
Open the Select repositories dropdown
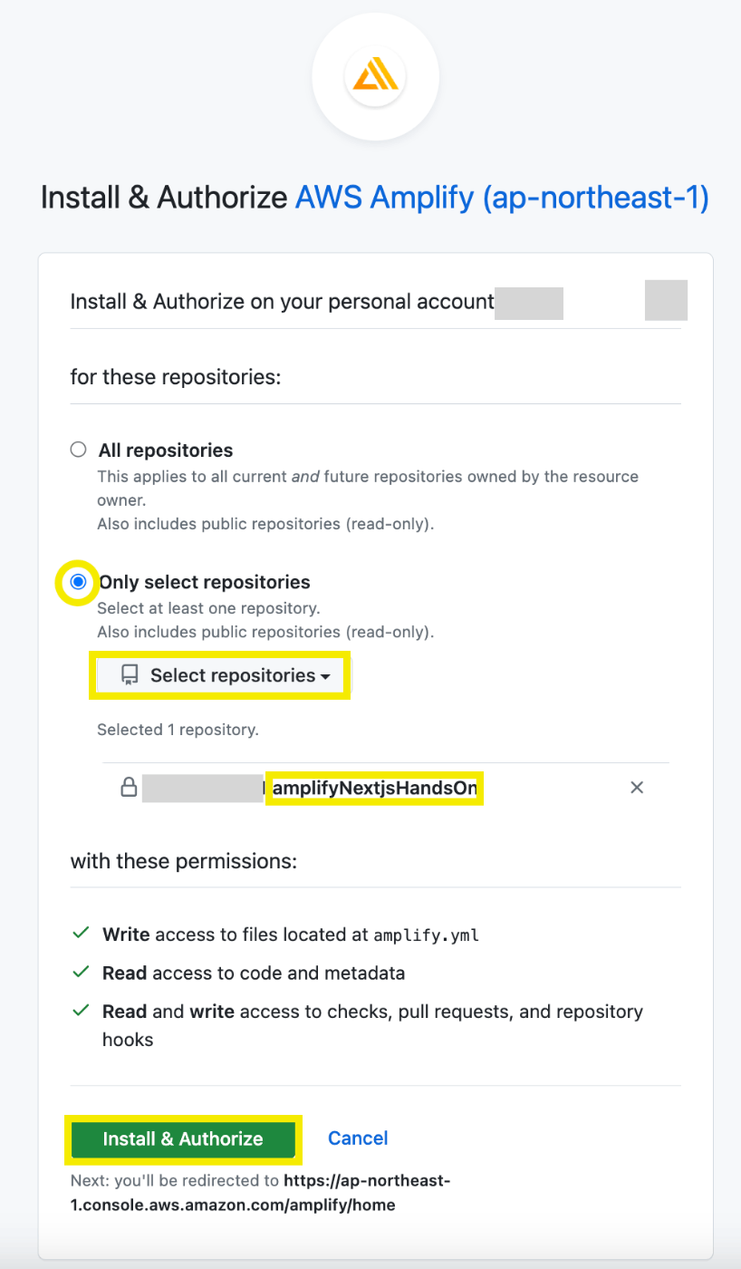point(220,675)
